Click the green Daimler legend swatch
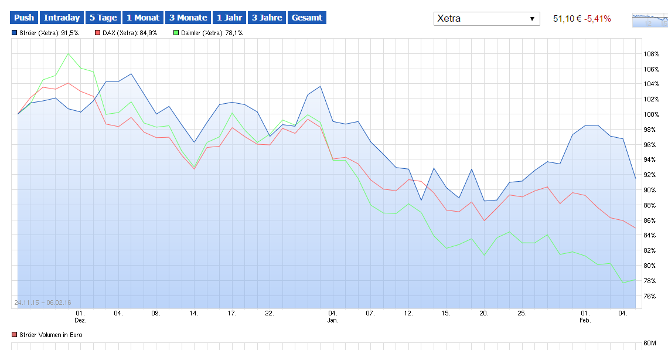 click(175, 33)
